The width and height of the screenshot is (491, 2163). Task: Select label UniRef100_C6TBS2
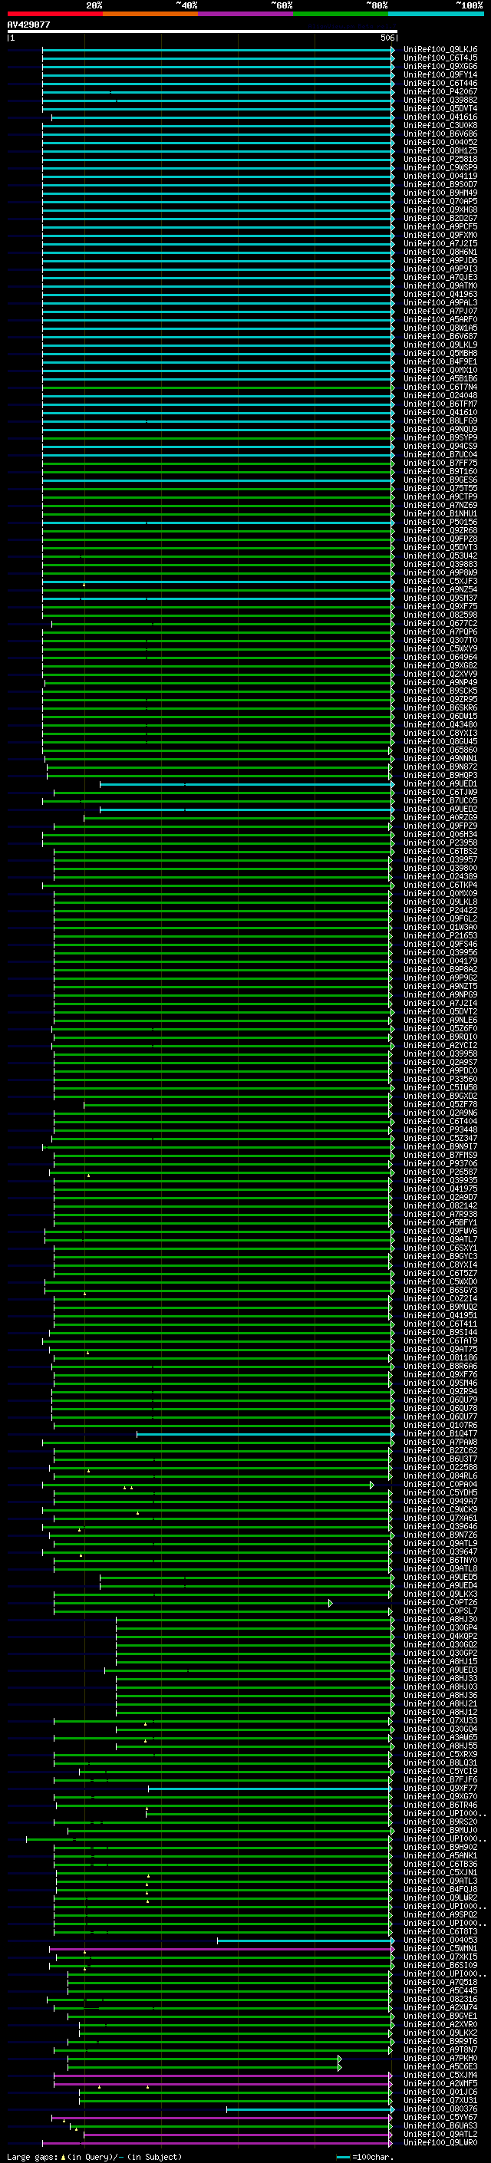click(x=440, y=852)
